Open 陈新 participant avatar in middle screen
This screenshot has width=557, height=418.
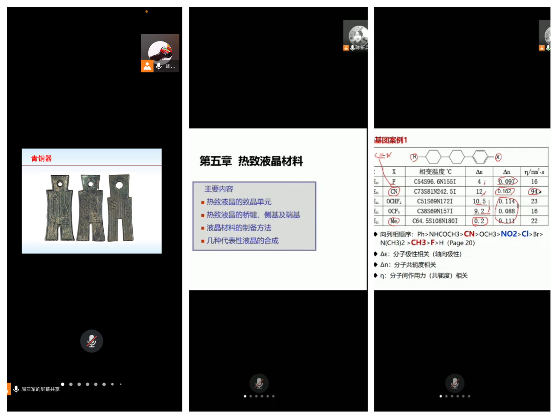pyautogui.click(x=358, y=35)
